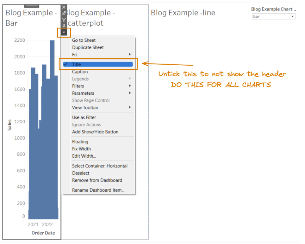
Task: Remove sheet using the X icon
Action: [64, 7]
